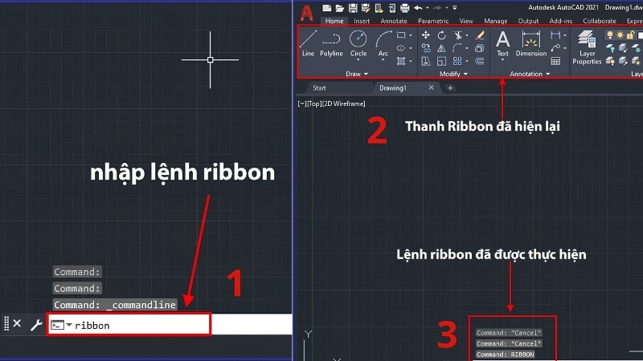Select the Hatch tool
The width and height of the screenshot is (643, 361).
pos(401,62)
